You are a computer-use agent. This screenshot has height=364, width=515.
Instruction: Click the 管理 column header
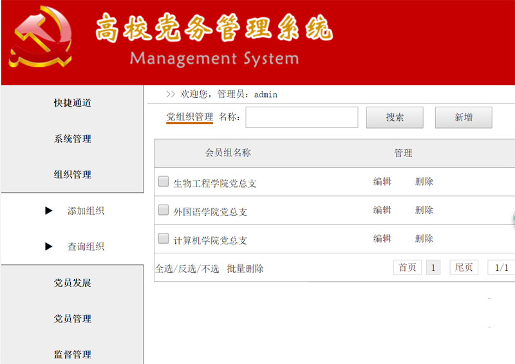pyautogui.click(x=403, y=153)
